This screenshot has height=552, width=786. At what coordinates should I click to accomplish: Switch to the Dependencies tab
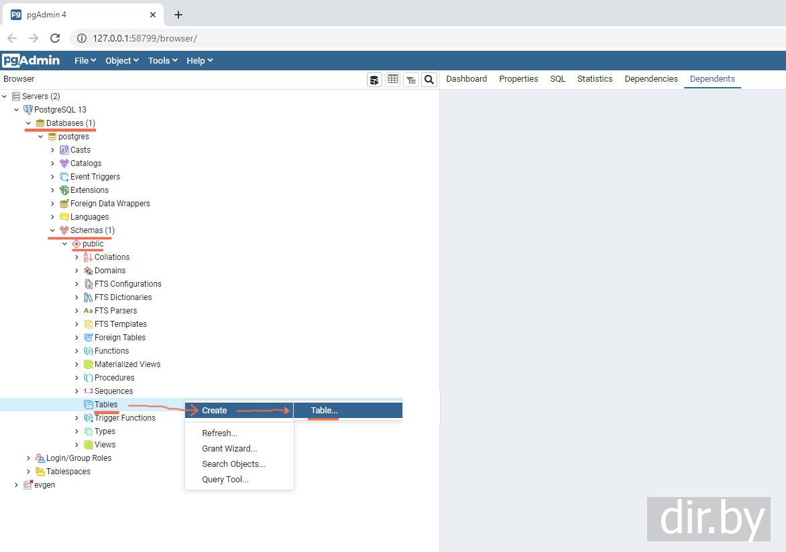(651, 79)
